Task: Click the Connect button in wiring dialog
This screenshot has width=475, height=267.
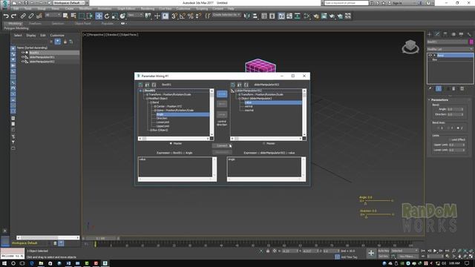Action: [222, 145]
